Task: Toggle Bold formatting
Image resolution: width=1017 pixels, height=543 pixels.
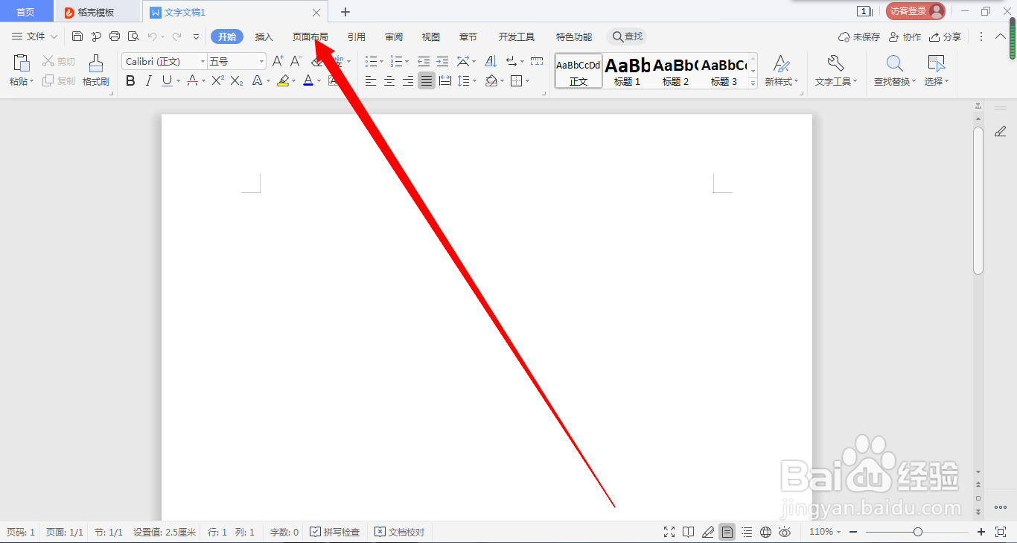Action: tap(130, 80)
